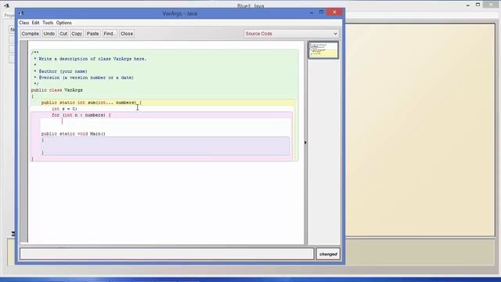501x282 pixels.
Task: Click the 'for (int n : numbers)' line
Action: [x=81, y=115]
